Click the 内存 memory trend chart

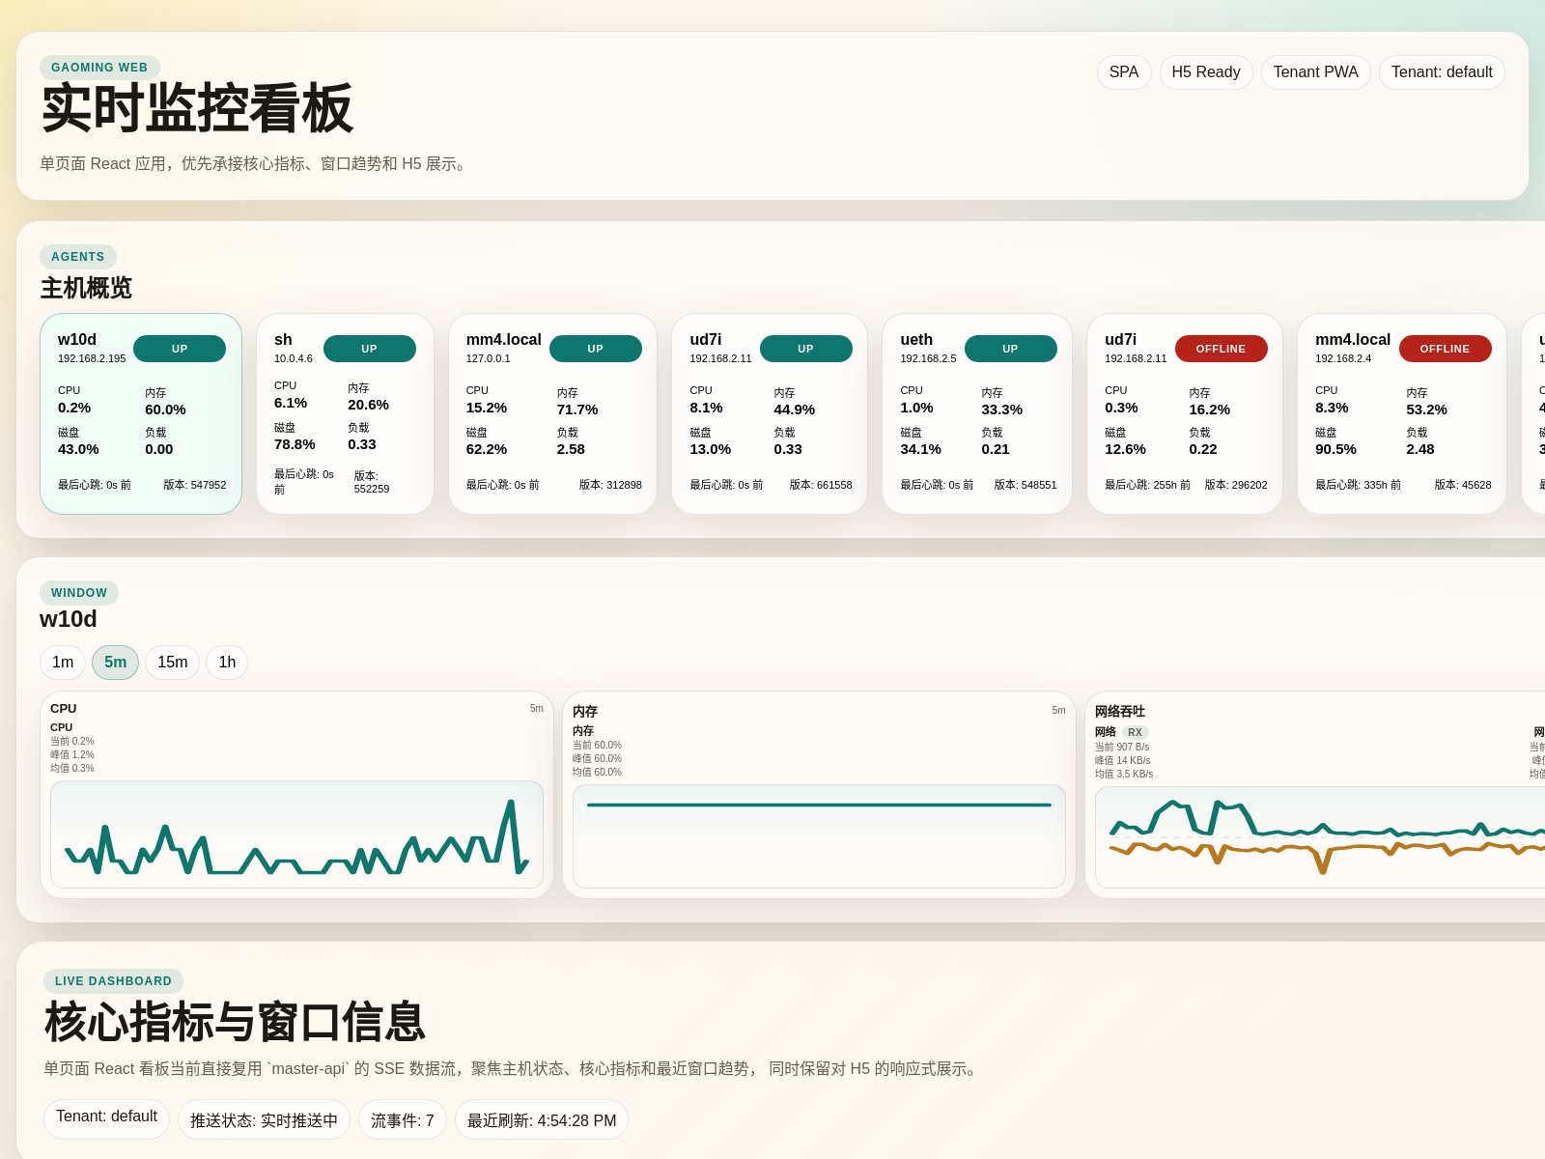pyautogui.click(x=819, y=836)
